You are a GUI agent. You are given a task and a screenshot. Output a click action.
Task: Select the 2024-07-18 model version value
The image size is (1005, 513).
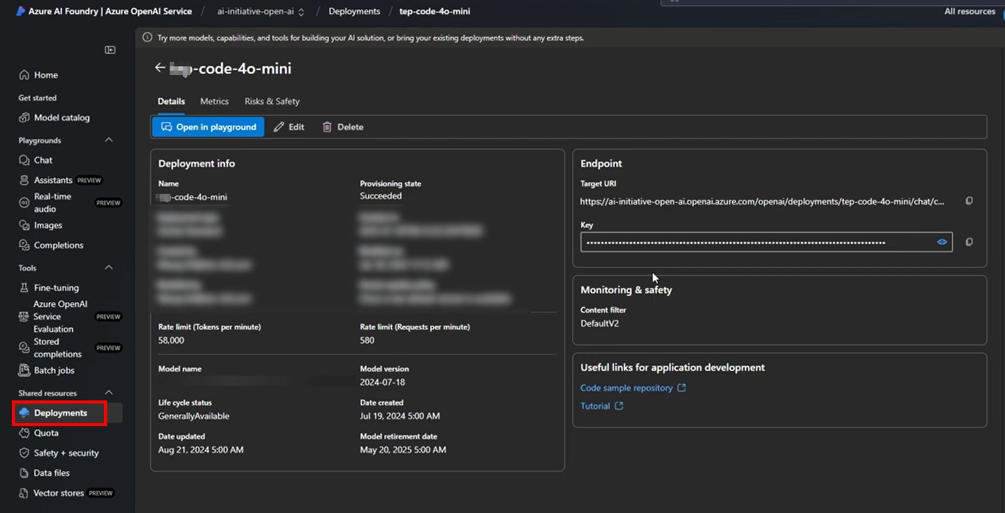(382, 382)
